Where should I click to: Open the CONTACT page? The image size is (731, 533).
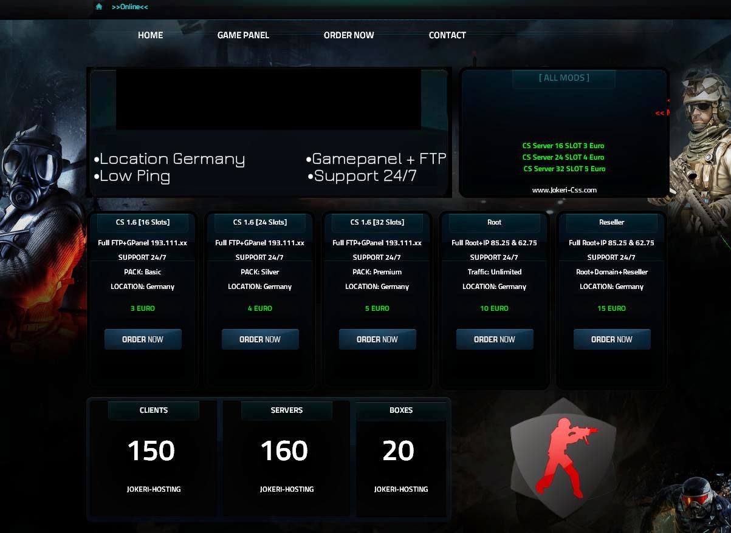[x=447, y=35]
